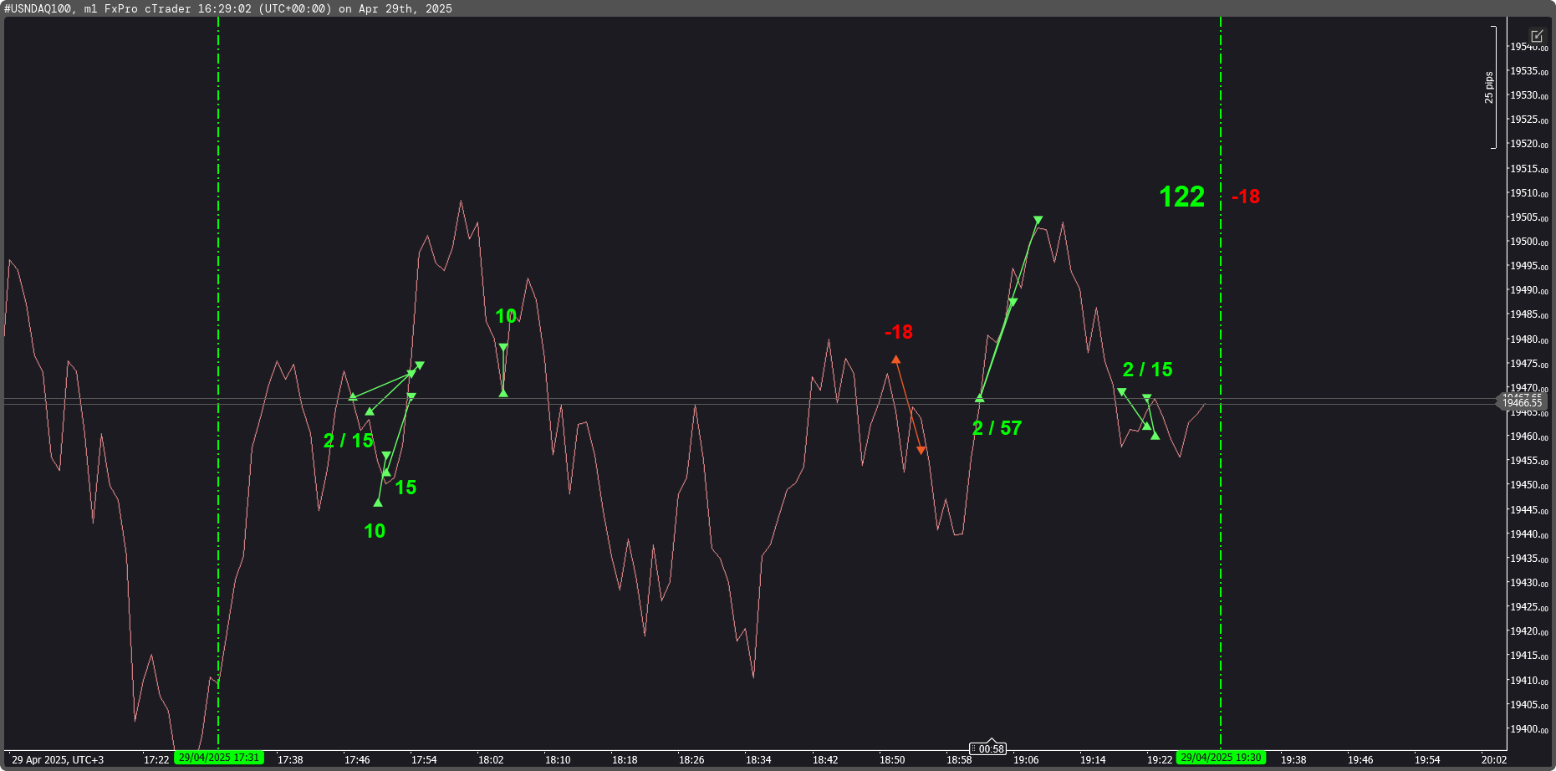Click the 29 Apr 2025, UTC+3 label

point(58,760)
